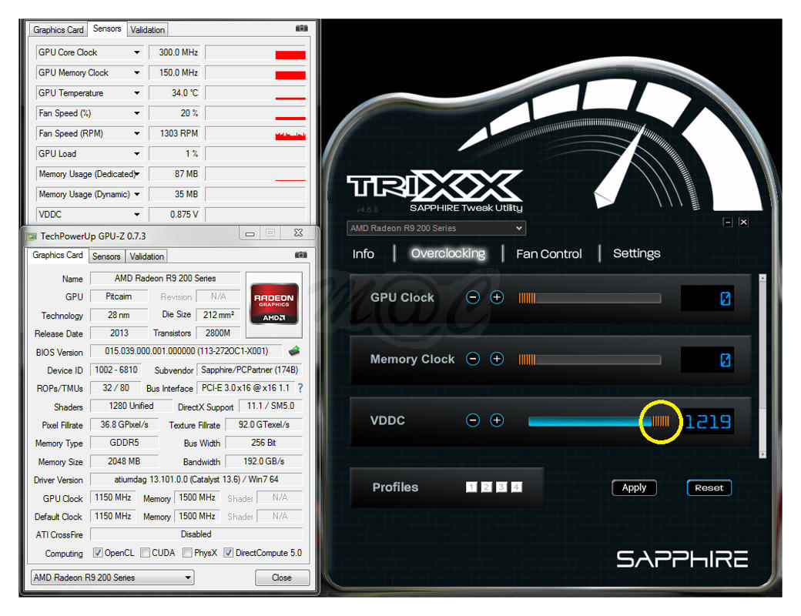
Task: Click the Shaders 1280 Unified field
Action: click(131, 406)
